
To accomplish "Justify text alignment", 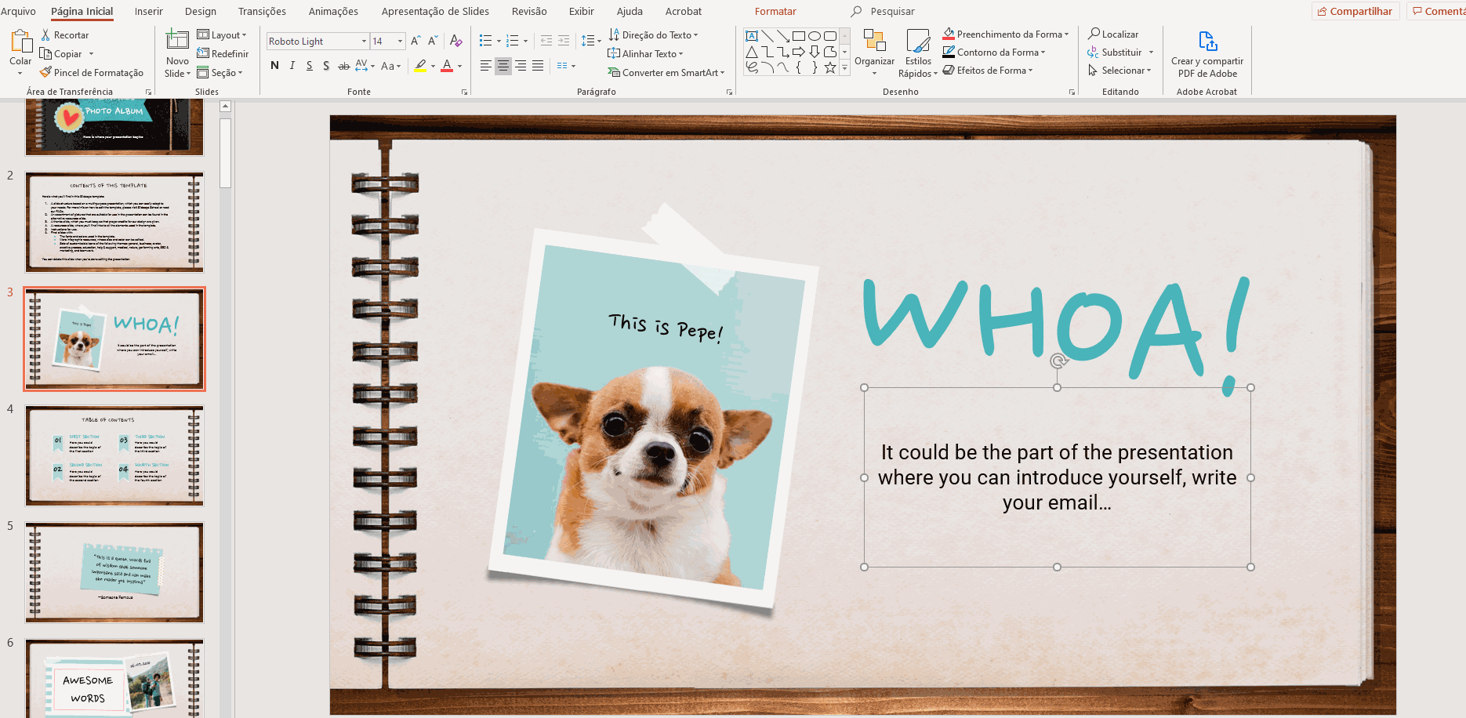I will click(538, 66).
